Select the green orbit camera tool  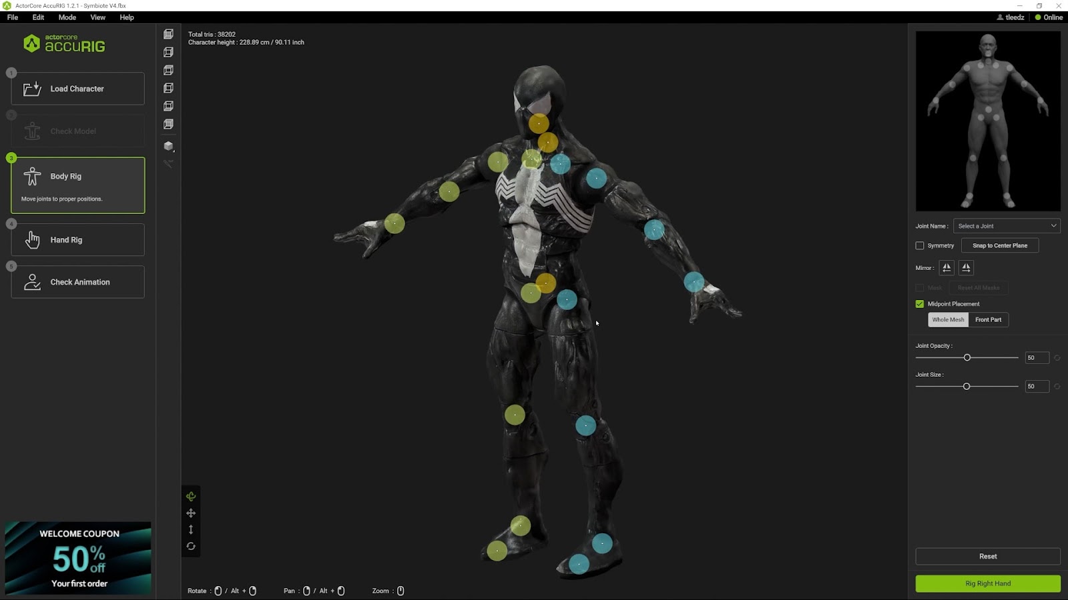pyautogui.click(x=191, y=496)
